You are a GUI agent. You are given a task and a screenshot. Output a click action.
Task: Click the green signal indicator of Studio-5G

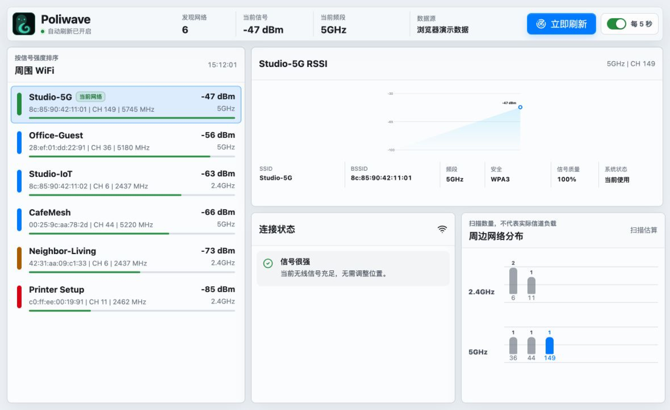coord(19,104)
